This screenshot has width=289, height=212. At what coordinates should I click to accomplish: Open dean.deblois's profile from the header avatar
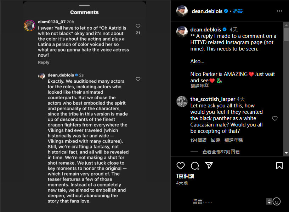[182, 11]
